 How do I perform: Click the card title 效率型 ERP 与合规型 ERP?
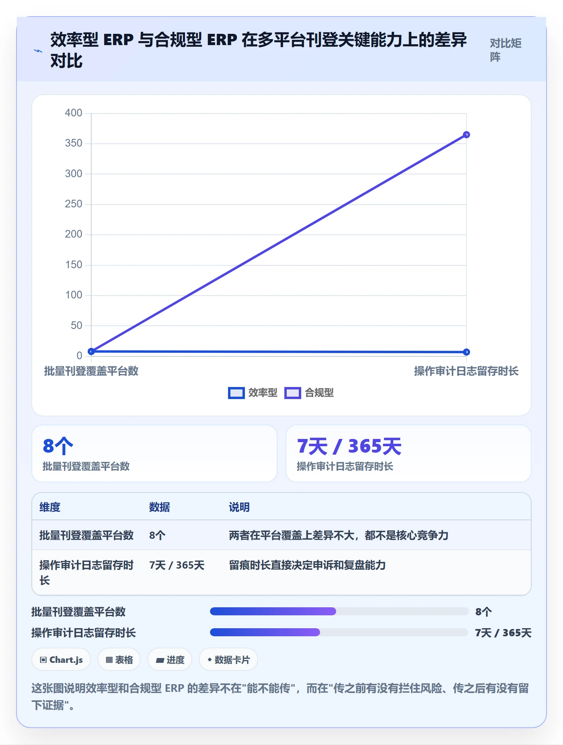(x=259, y=50)
